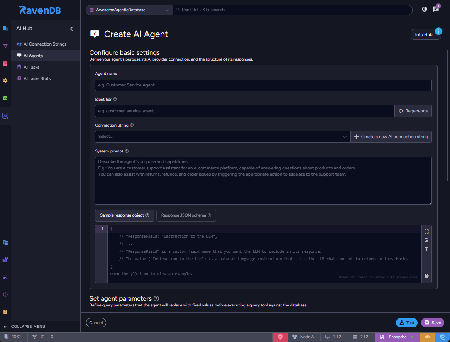The height and width of the screenshot is (342, 450).
Task: Open the Info Hub button
Action: point(425,34)
